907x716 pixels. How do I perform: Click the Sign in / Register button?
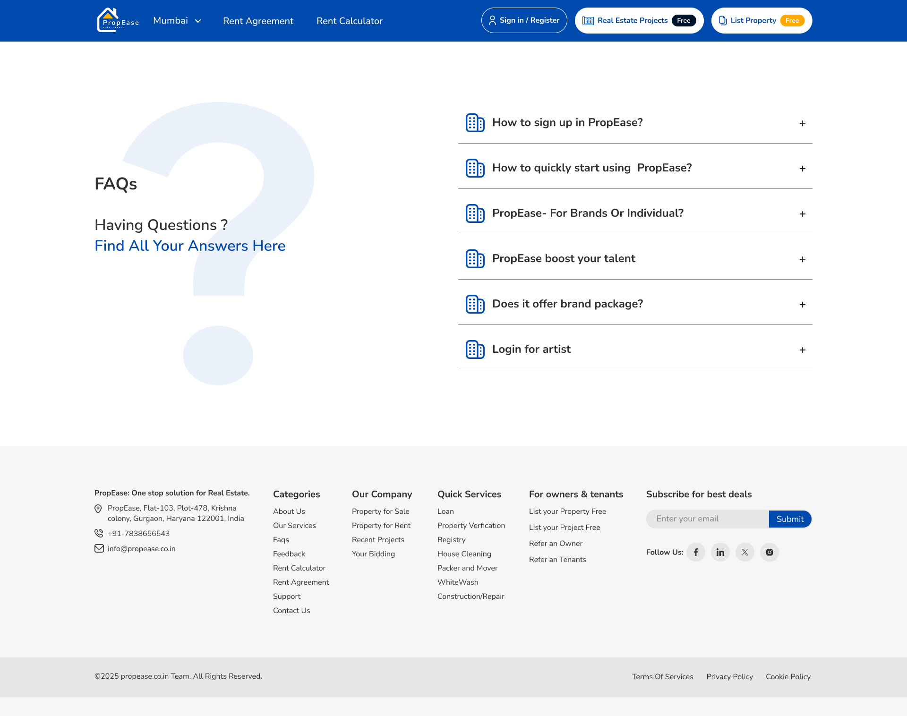point(524,20)
